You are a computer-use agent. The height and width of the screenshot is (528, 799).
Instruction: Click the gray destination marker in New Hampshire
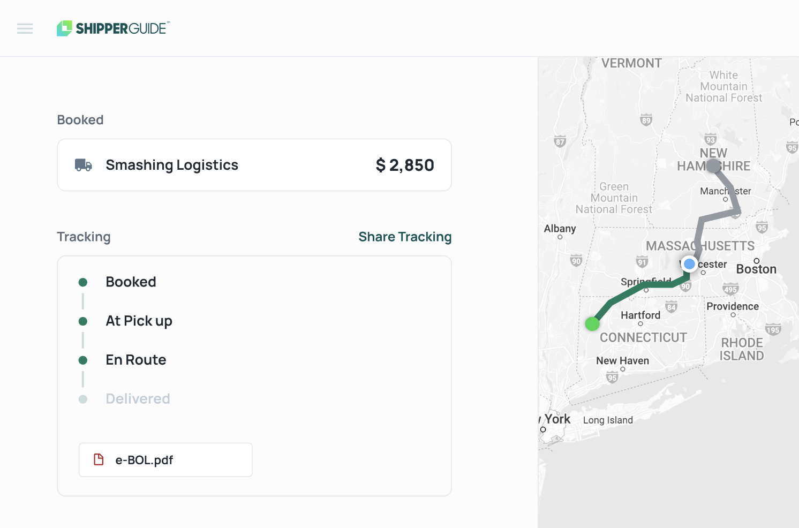pos(713,166)
